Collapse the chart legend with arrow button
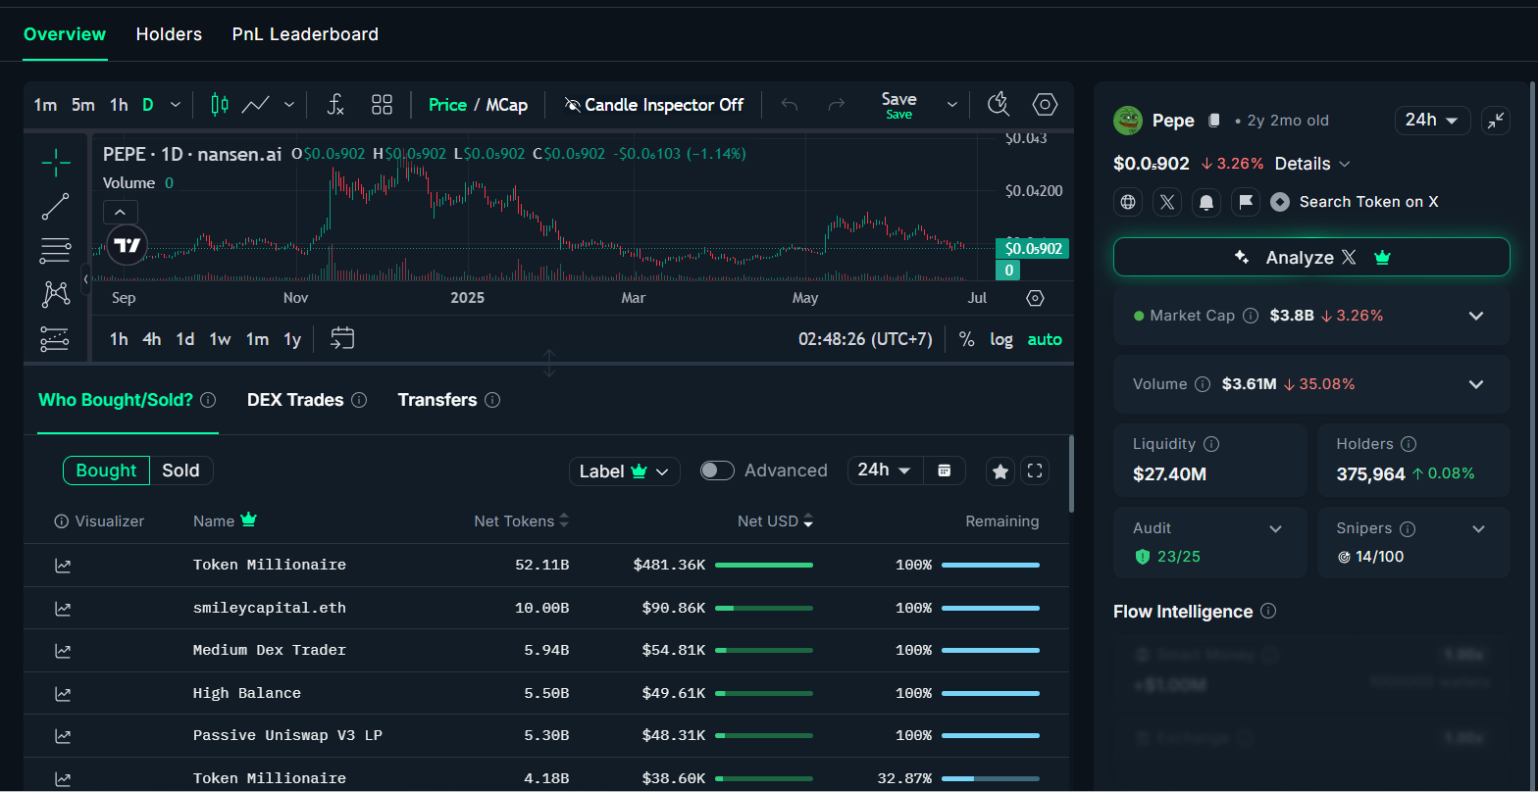The height and width of the screenshot is (792, 1538). tap(121, 212)
